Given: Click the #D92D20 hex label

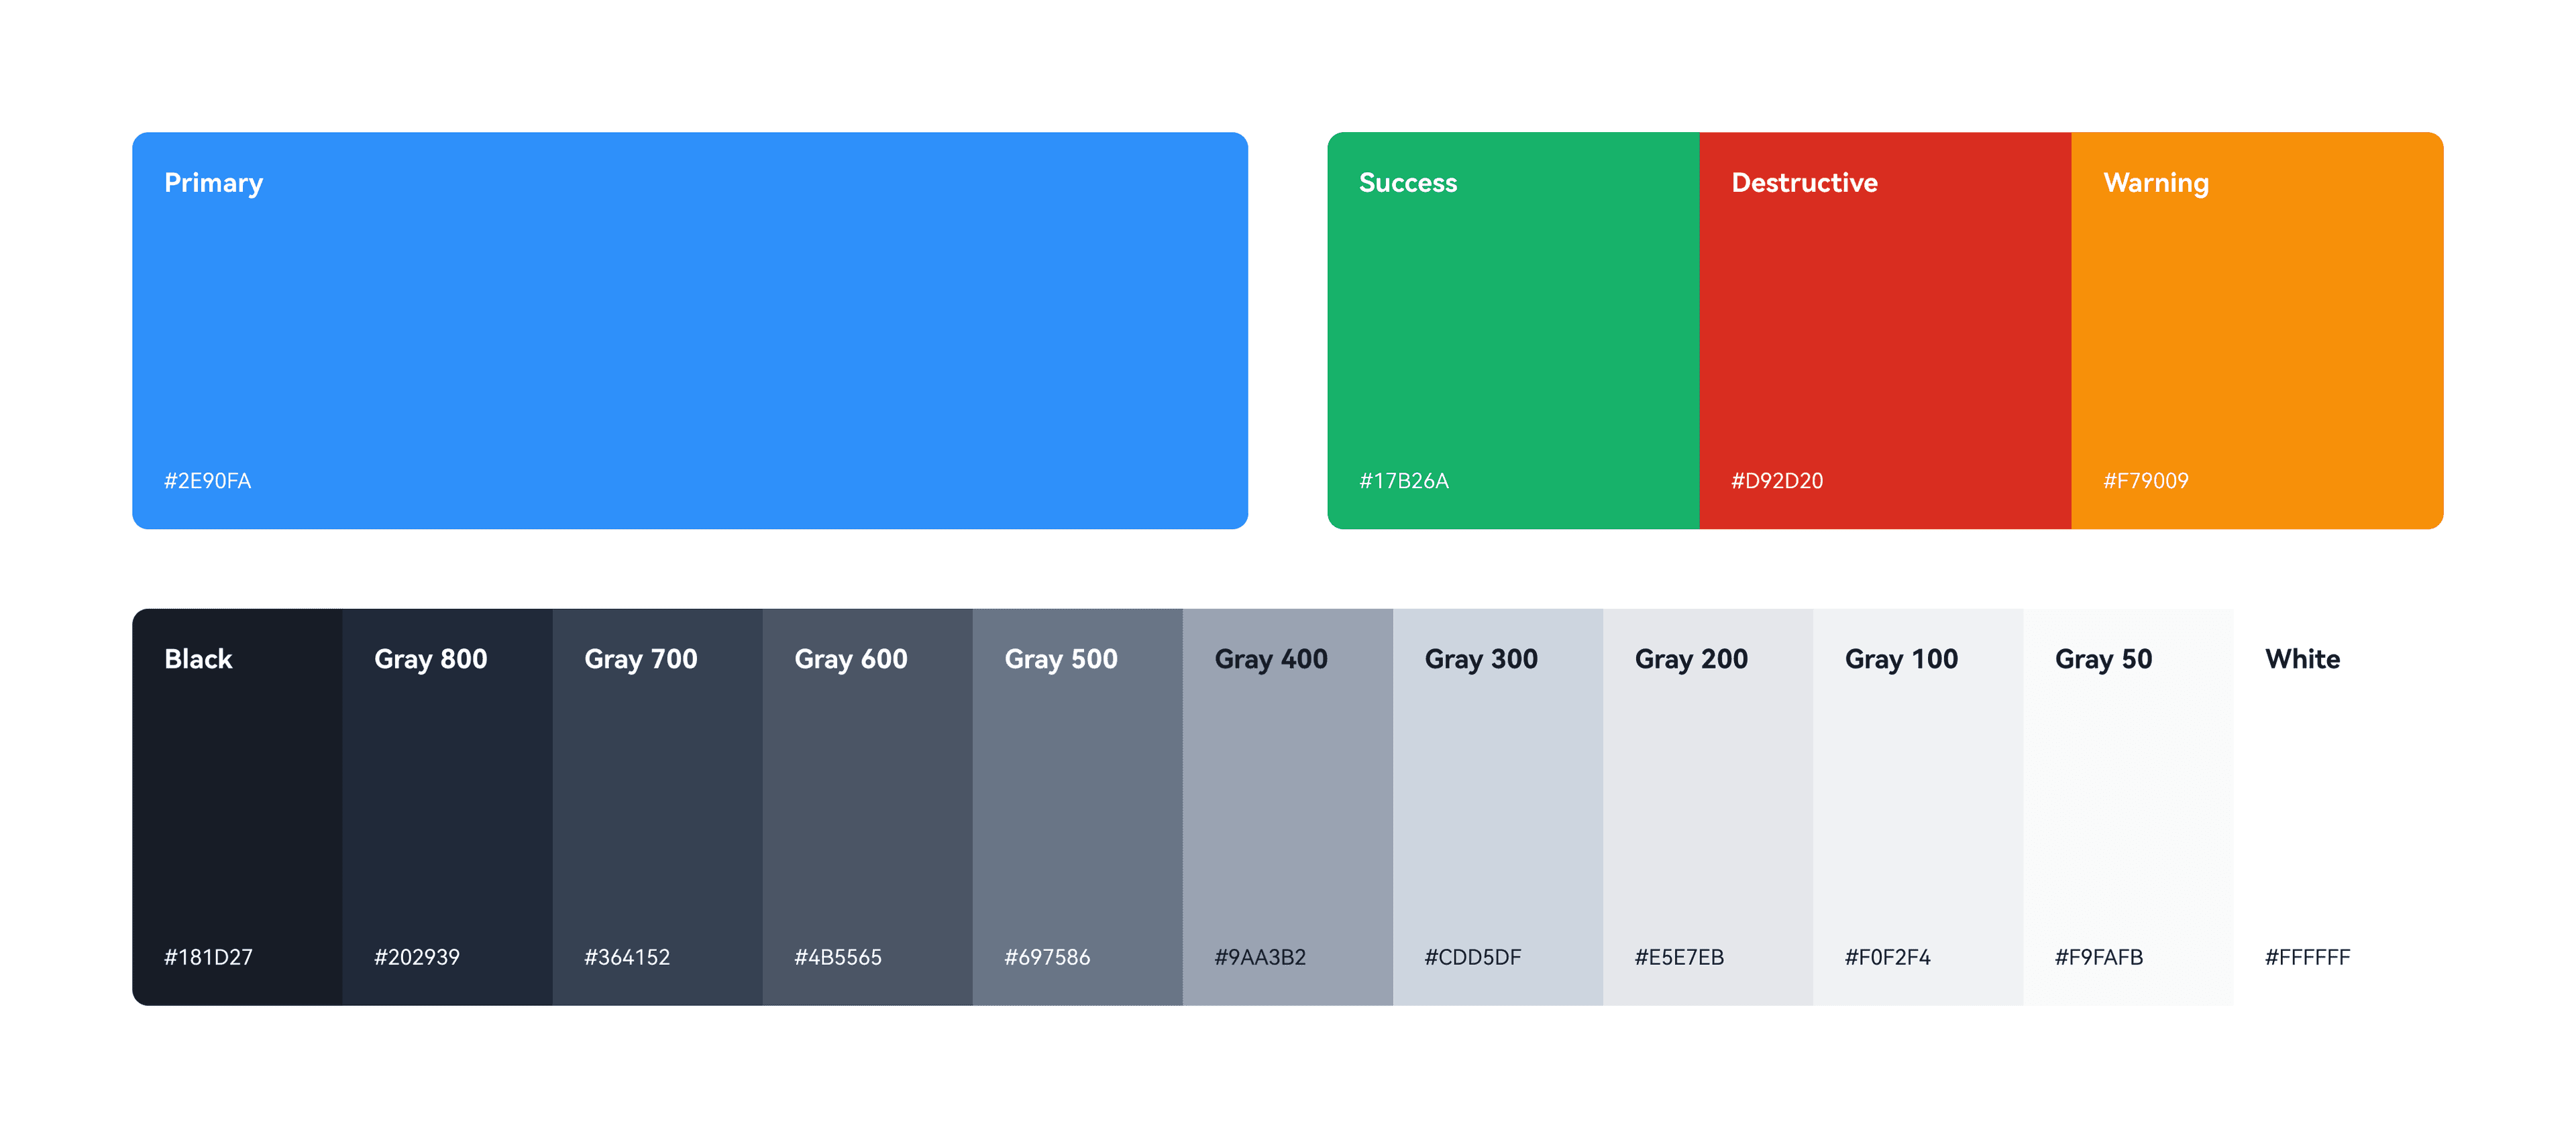Looking at the screenshot, I should pos(1777,481).
